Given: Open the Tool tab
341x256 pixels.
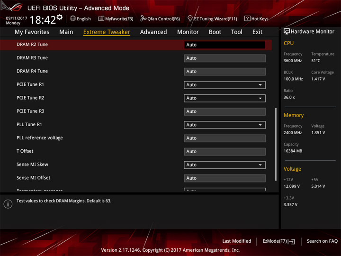Looking at the screenshot, I should click(236, 32).
